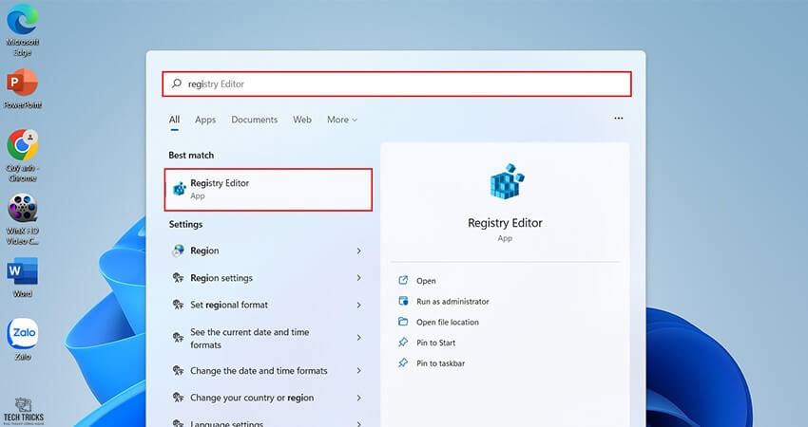
Task: Expand arrow beside Change the date and time formats
Action: pos(358,371)
